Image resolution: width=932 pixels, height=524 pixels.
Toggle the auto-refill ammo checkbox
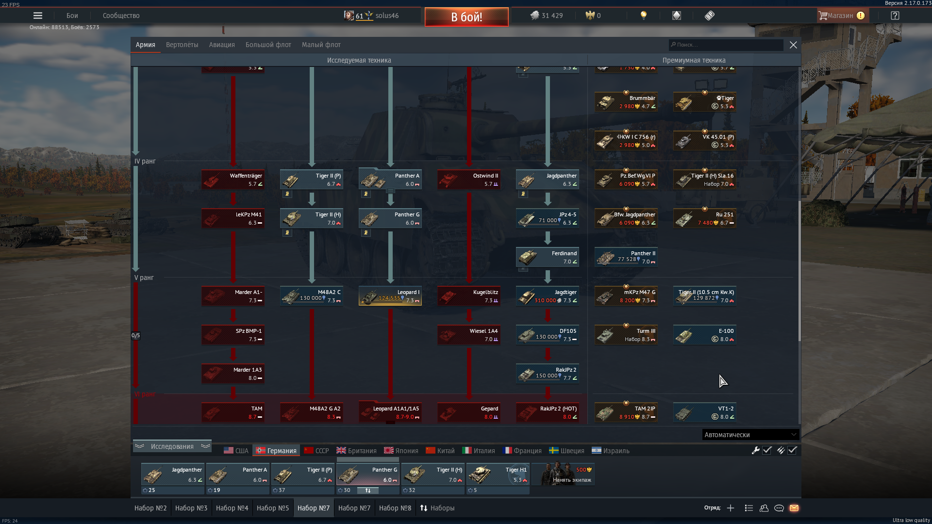792,450
